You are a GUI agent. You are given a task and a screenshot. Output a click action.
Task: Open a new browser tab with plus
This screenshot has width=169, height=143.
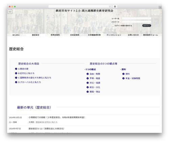pos(160,7)
